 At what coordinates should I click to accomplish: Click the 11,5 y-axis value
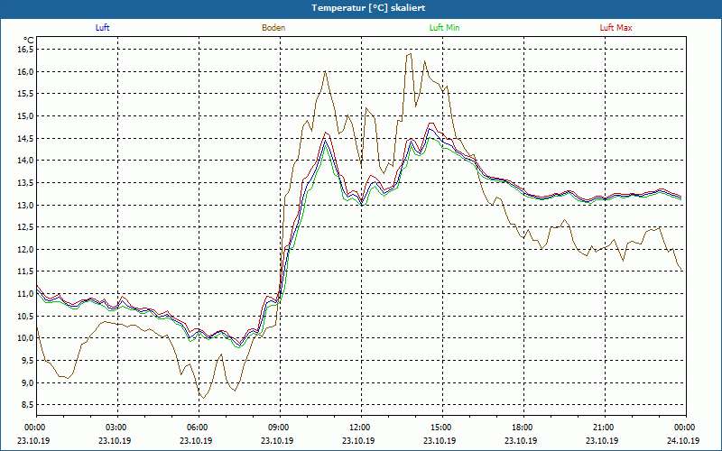(x=26, y=272)
